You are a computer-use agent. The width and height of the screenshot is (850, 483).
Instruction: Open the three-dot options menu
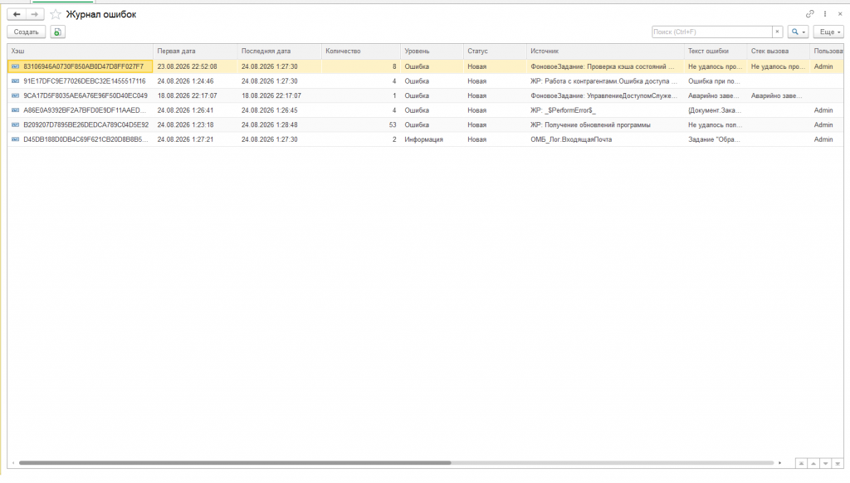click(x=825, y=14)
